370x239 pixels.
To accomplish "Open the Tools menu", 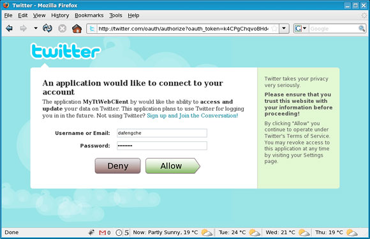I will click(x=115, y=15).
